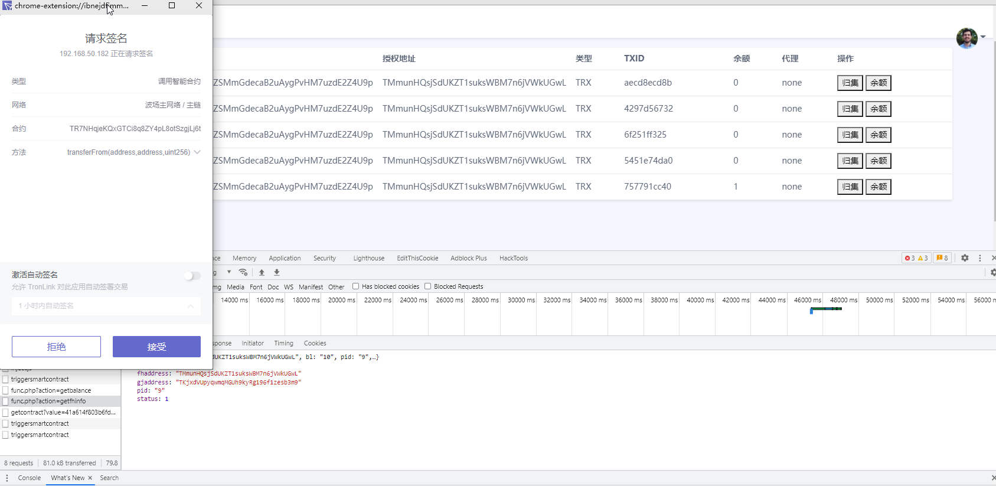
Task: Open DevTools settings gear
Action: (x=965, y=258)
